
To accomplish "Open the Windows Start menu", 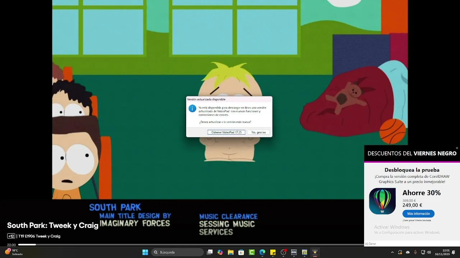I will click(145, 252).
